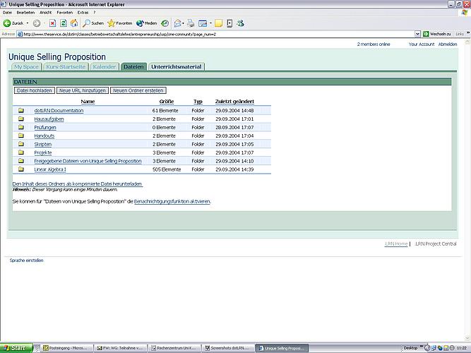Open Linear Algebra I folder link
The width and height of the screenshot is (471, 353).
tap(50, 169)
